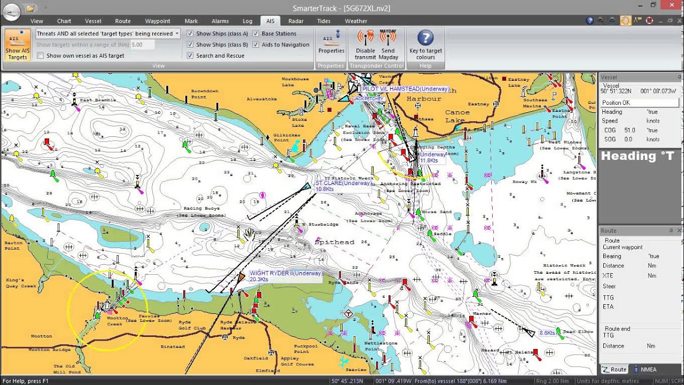
Task: Toggle Base Stations checkbox
Action: pos(256,34)
